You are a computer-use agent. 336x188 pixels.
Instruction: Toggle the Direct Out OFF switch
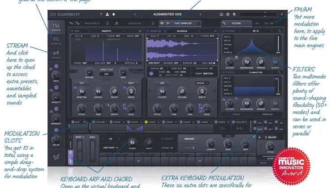[x=107, y=74]
